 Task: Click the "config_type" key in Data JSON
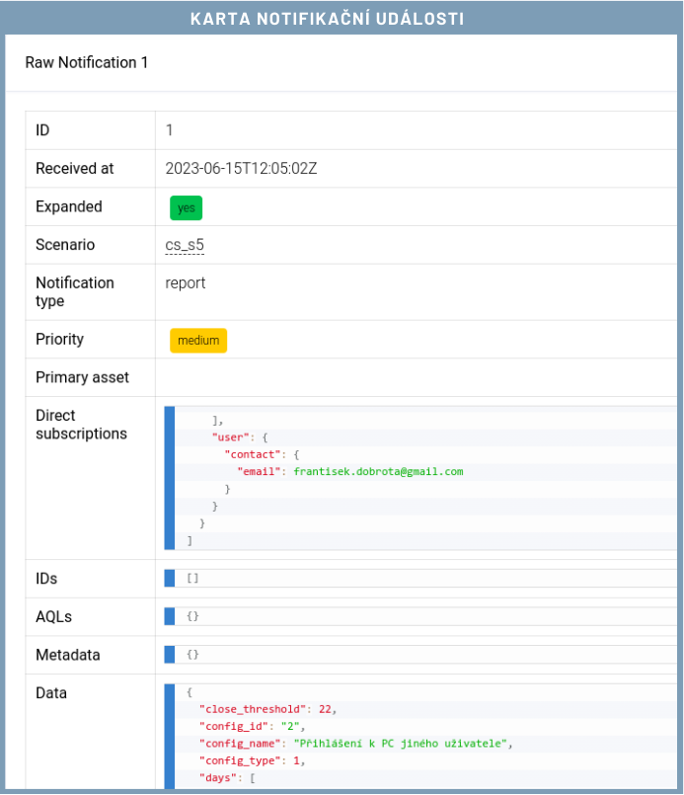(x=242, y=760)
